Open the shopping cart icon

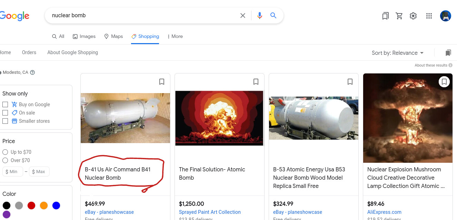tap(399, 16)
